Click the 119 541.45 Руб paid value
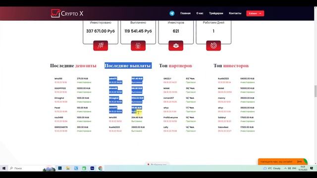The image size is (317, 178). (x=138, y=31)
